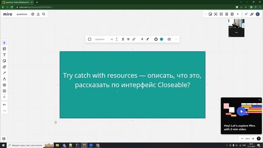Open text alignment options
The width and height of the screenshot is (263, 148).
[x=128, y=39]
